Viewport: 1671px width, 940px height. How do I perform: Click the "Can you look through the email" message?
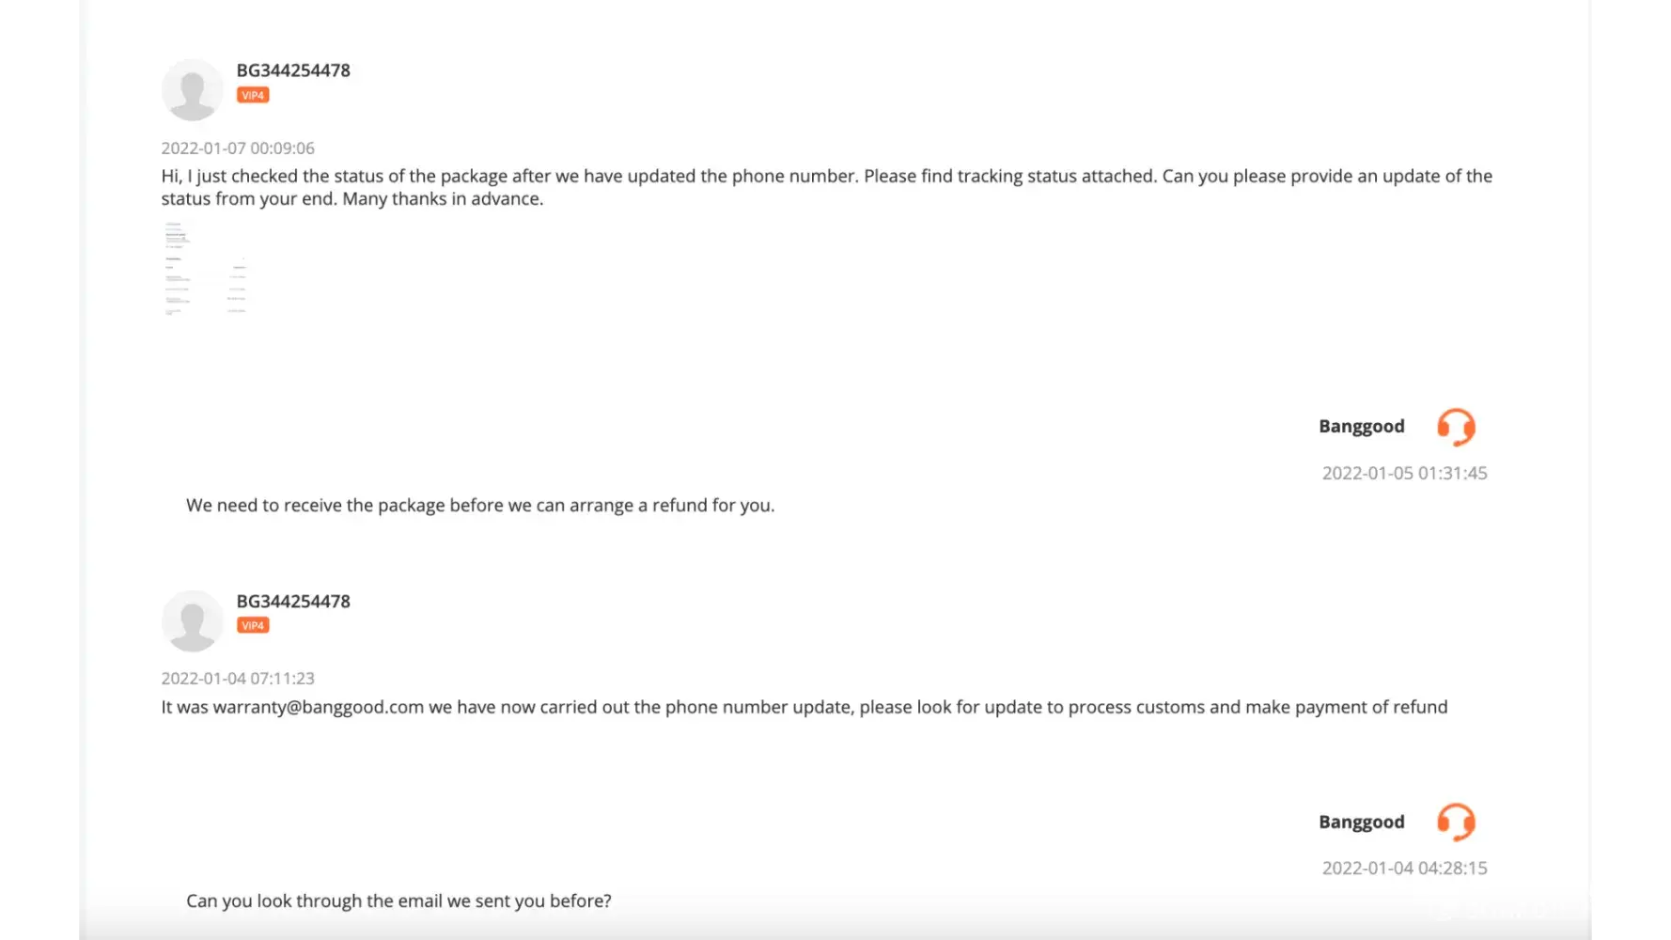(x=398, y=901)
